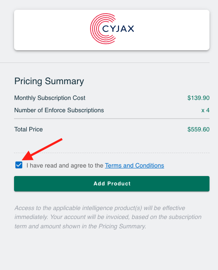Viewport: 218px width, 270px height.
Task: Click the white Cyjax logo card
Action: coord(112,30)
